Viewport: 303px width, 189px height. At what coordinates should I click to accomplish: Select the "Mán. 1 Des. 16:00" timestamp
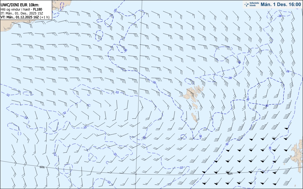coord(281,5)
